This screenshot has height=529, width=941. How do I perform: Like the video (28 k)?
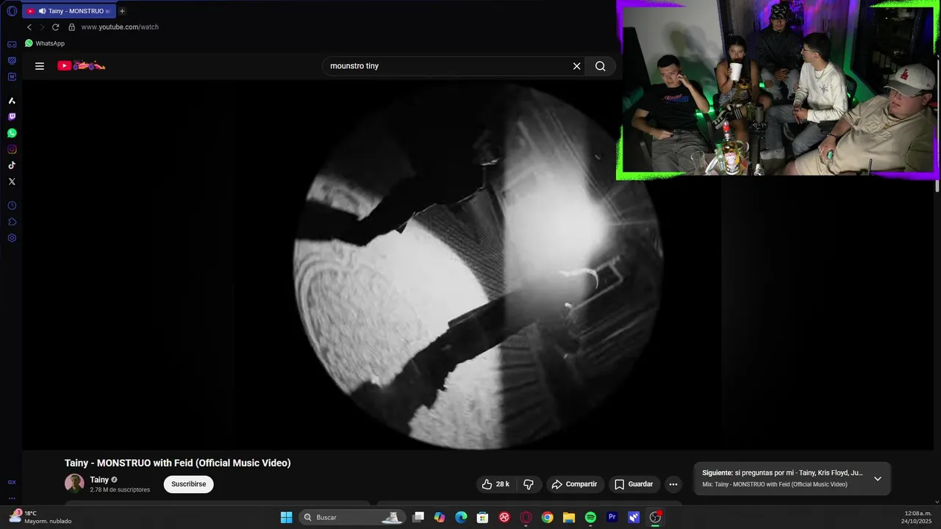[x=496, y=484]
